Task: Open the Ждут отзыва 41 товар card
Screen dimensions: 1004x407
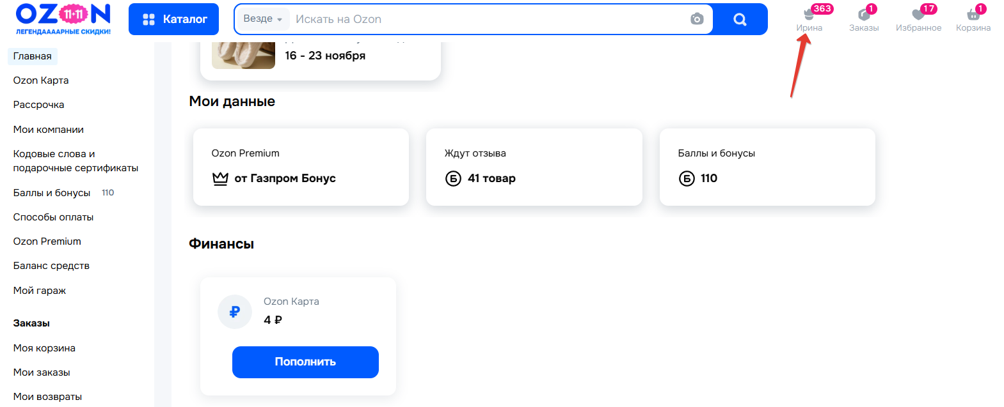Action: 534,167
